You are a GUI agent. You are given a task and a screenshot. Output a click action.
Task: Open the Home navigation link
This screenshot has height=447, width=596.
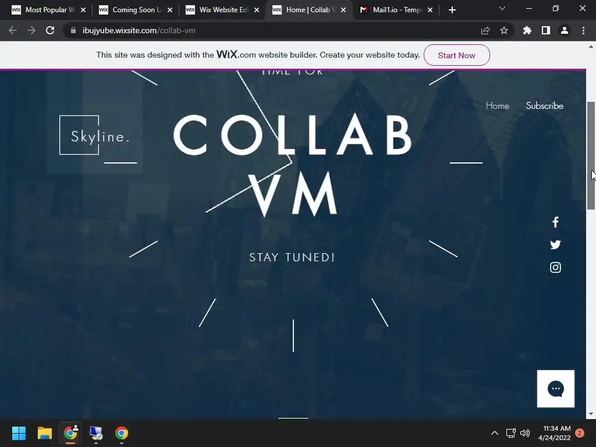pos(497,106)
